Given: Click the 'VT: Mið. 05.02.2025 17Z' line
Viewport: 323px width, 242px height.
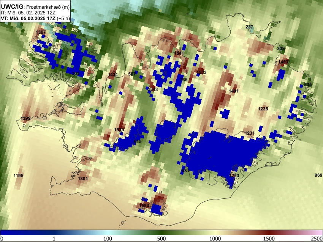Looking at the screenshot, I should (x=29, y=18).
